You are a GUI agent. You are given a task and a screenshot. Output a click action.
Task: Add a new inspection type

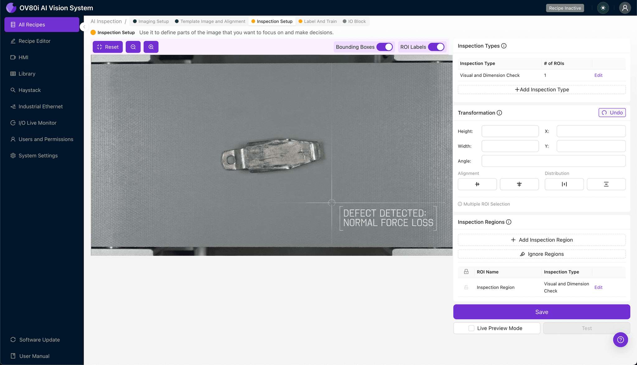tap(542, 89)
